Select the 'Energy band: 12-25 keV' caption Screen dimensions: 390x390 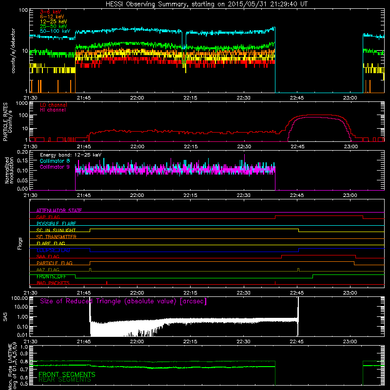[x=71, y=155]
